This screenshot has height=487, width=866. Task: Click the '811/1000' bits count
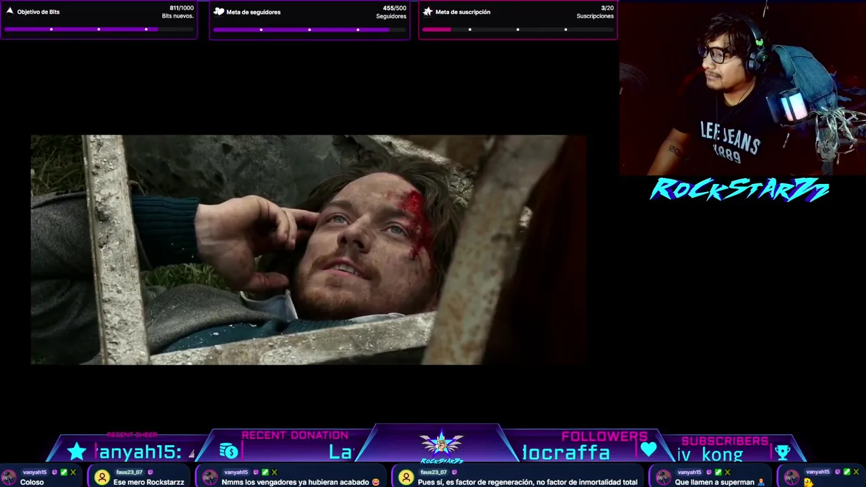pos(181,8)
